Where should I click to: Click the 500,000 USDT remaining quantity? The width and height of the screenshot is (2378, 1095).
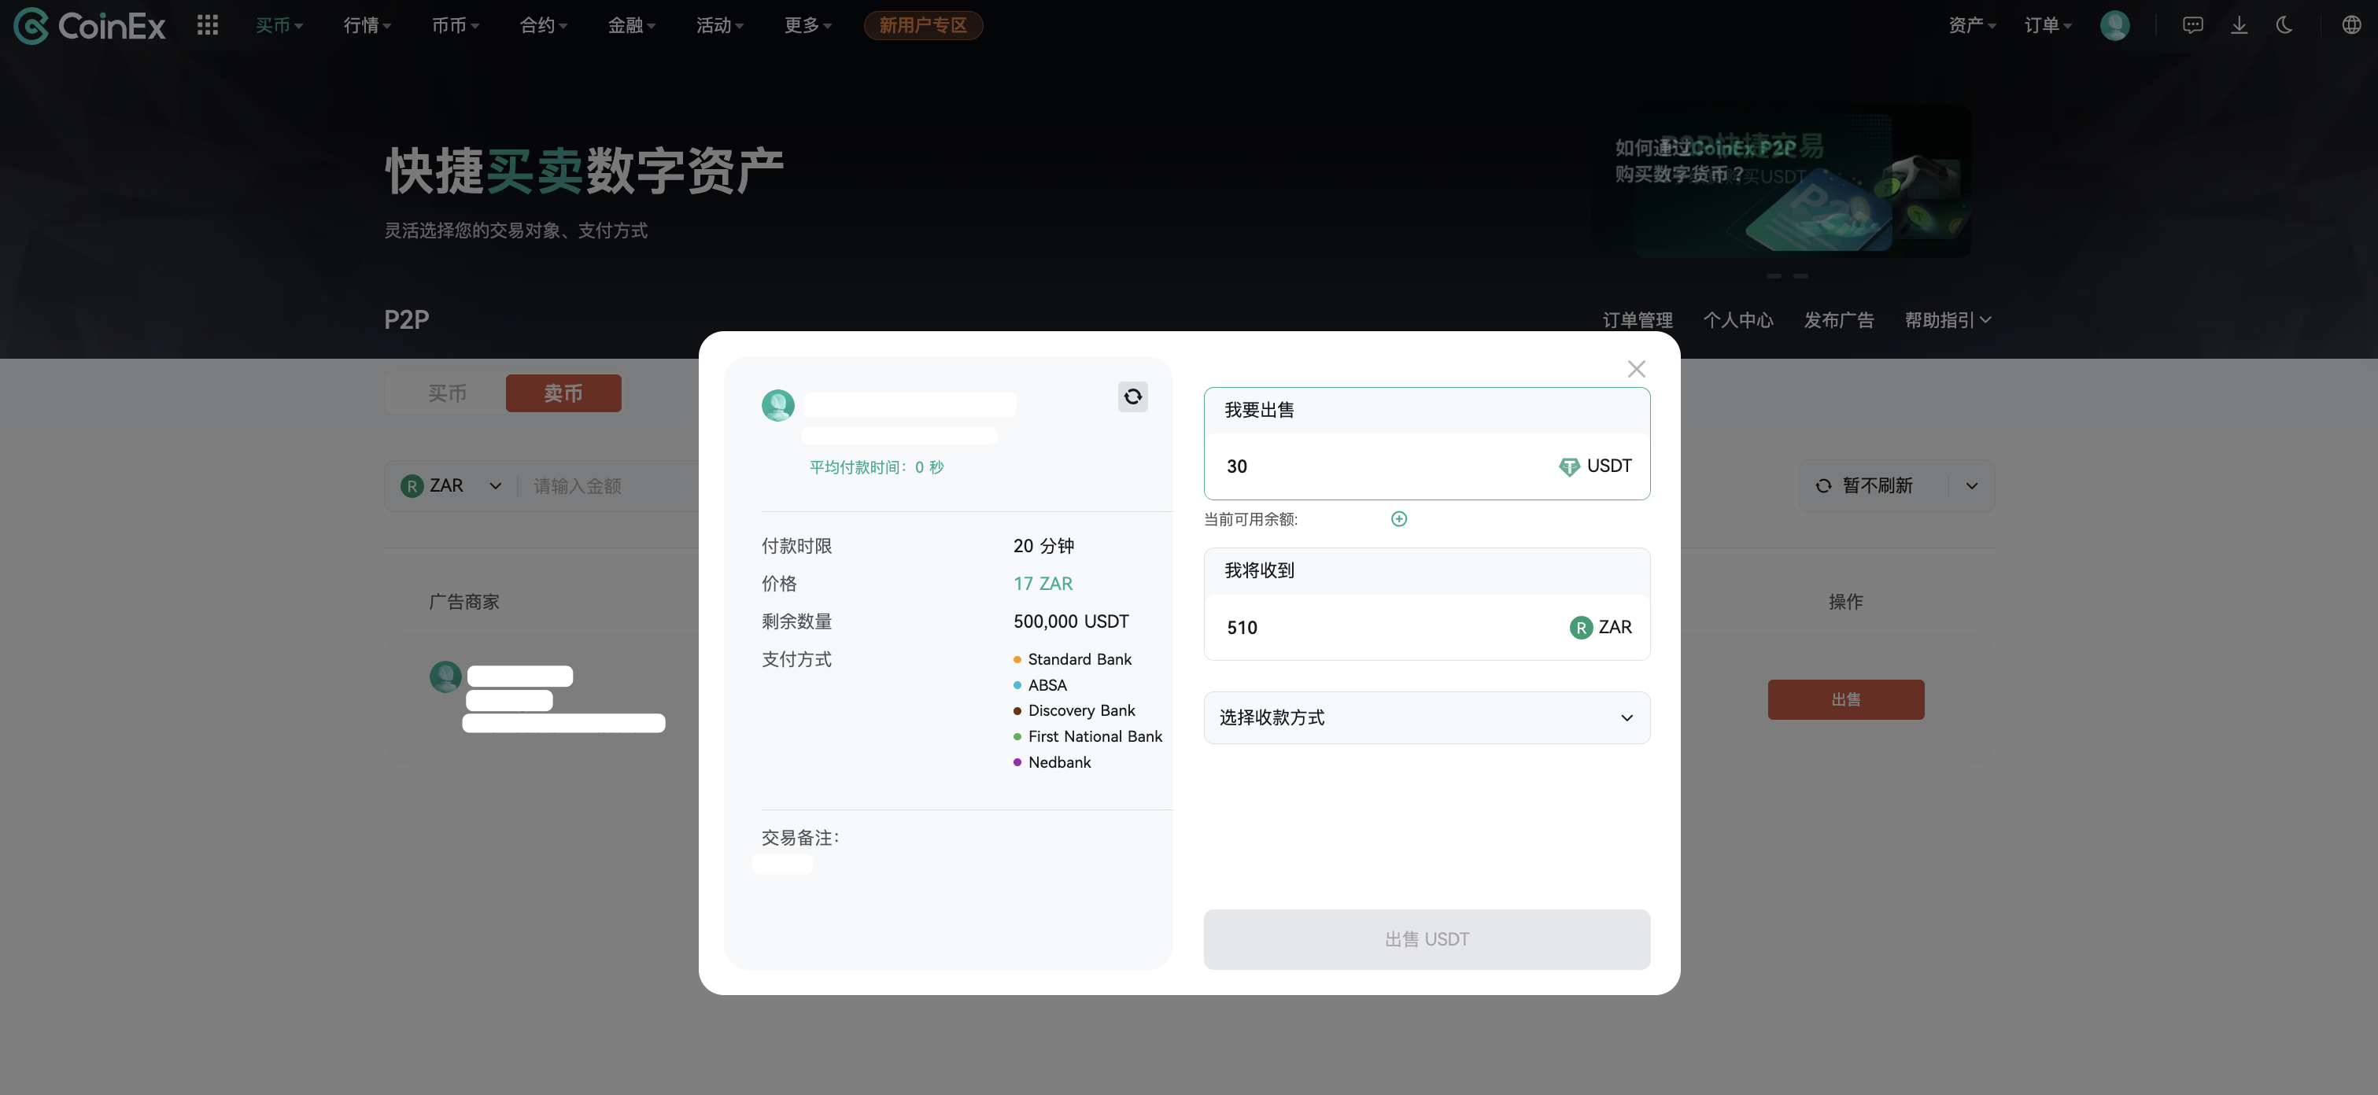1071,621
